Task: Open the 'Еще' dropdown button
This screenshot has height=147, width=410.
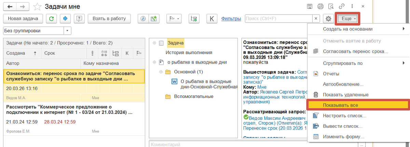Action: [347, 18]
